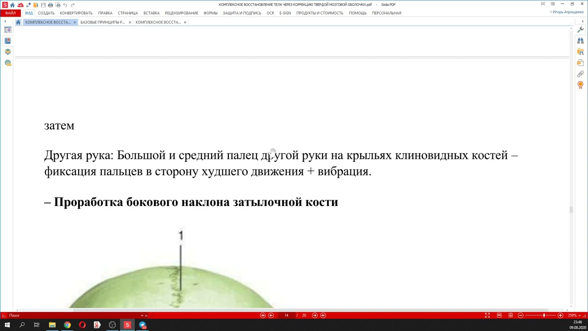Click the zoom out minus button

(520, 315)
